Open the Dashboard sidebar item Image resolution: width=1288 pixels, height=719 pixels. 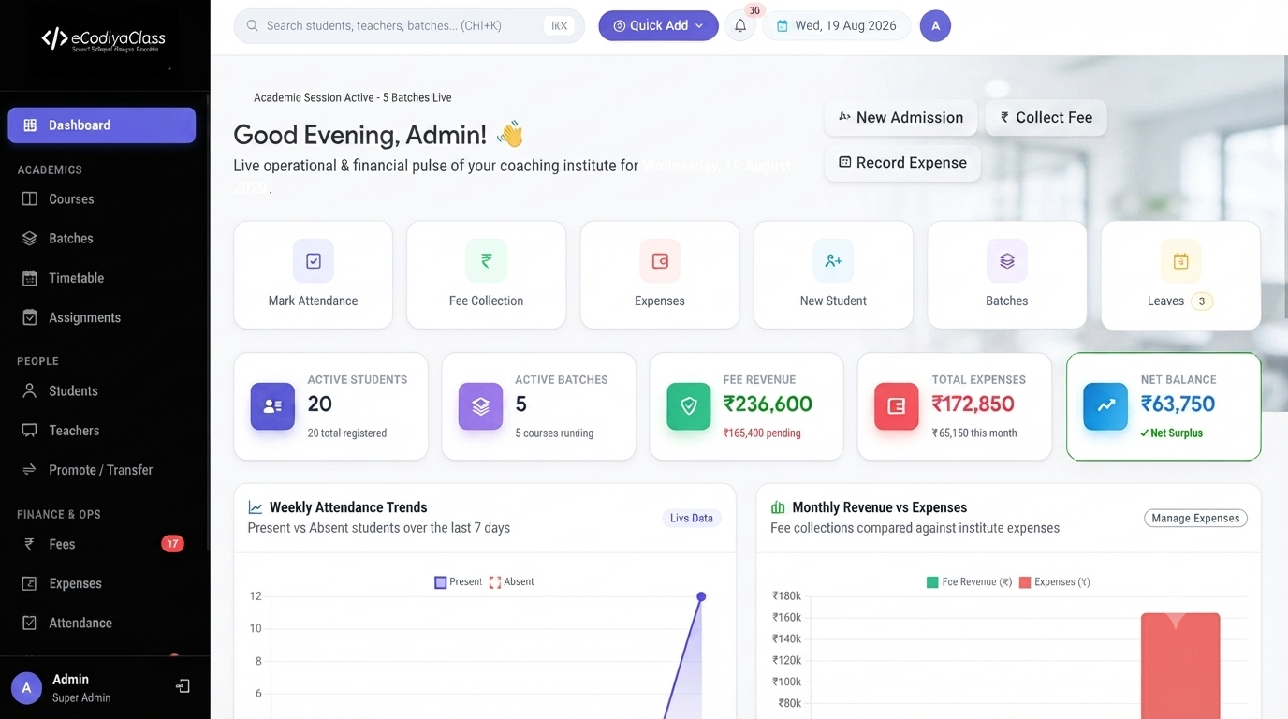click(x=101, y=125)
